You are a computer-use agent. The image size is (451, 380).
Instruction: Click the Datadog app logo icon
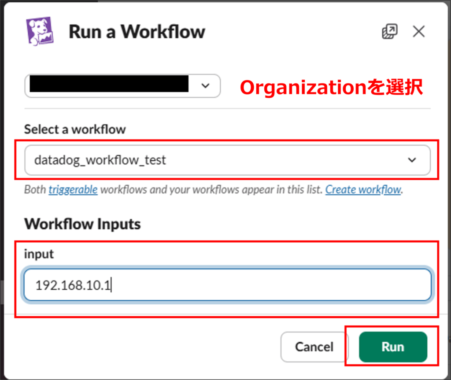pos(40,31)
